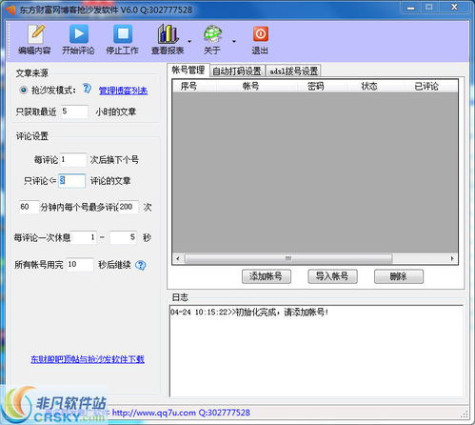Expand dropdown arrow next to 查看报表

coord(189,41)
